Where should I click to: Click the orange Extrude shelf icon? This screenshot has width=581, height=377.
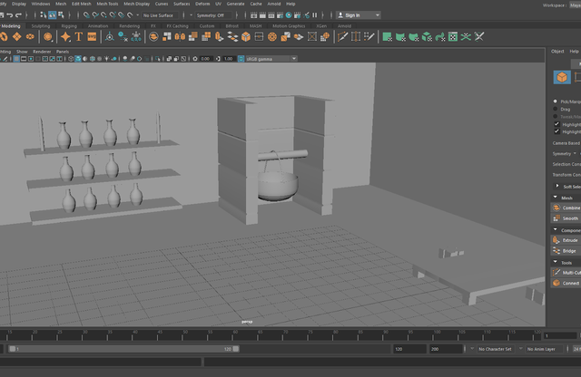click(219, 36)
